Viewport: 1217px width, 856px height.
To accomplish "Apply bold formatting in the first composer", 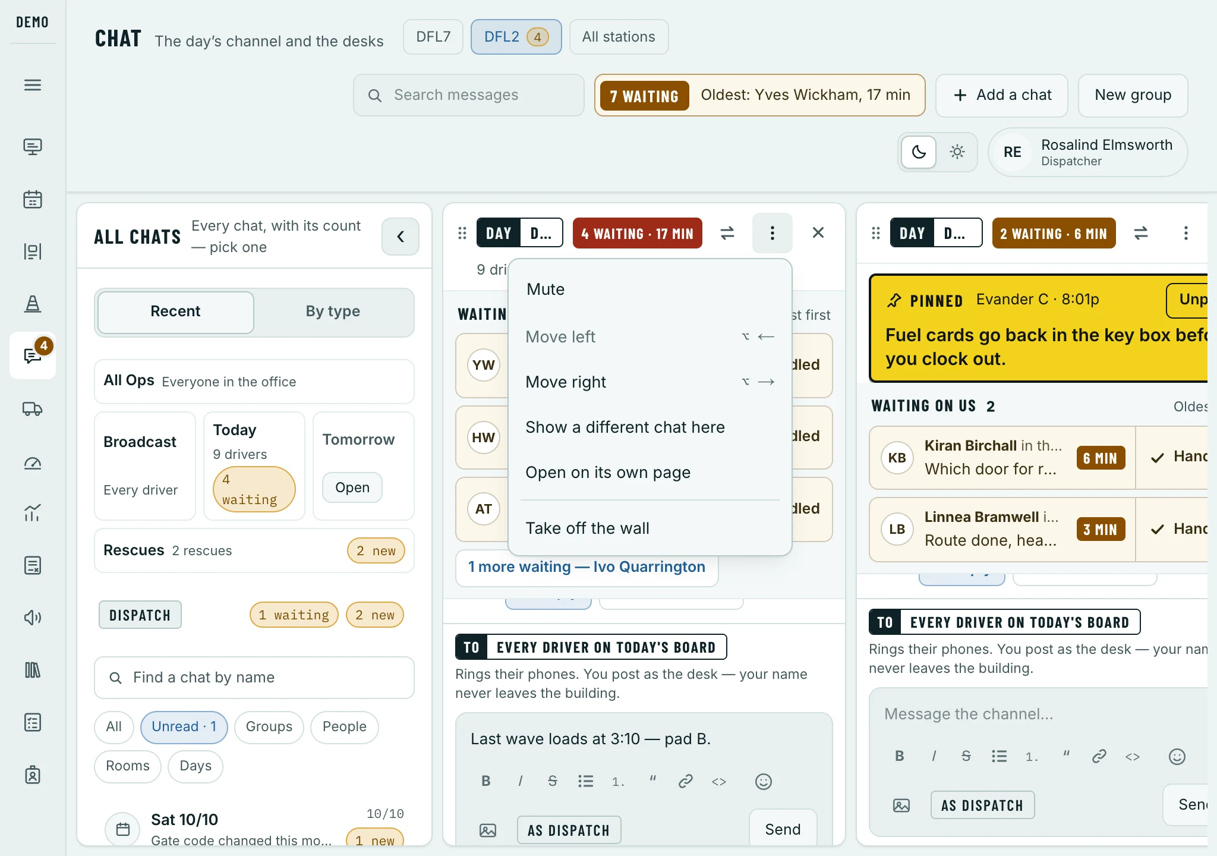I will coord(486,781).
